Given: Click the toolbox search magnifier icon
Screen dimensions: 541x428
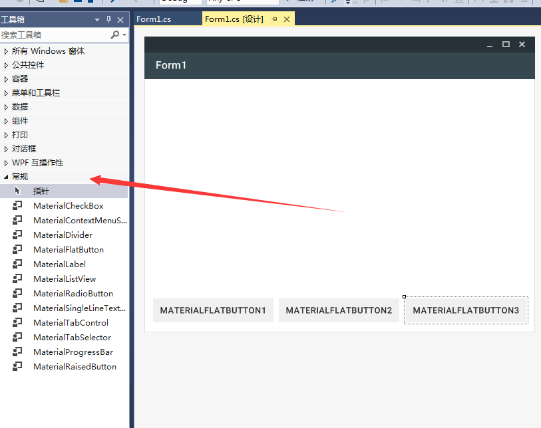Looking at the screenshot, I should pos(115,35).
